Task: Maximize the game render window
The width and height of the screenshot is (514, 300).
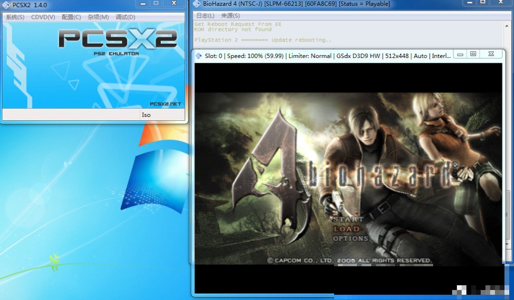Action: (473, 54)
